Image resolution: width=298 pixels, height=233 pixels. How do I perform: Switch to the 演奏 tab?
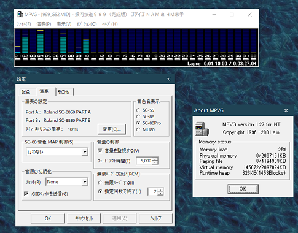click(x=44, y=91)
